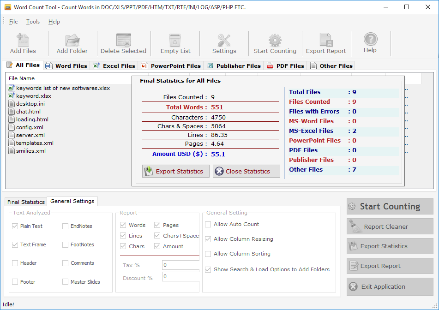Enable the Master Slides checkbox
Image resolution: width=439 pixels, height=310 pixels.
tap(65, 282)
